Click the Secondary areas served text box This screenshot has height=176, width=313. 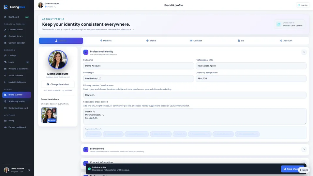(195, 116)
